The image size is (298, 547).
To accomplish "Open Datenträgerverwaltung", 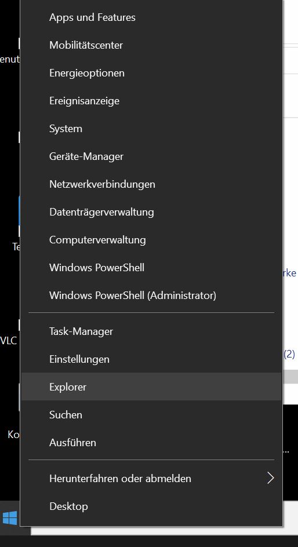I will point(151,212).
